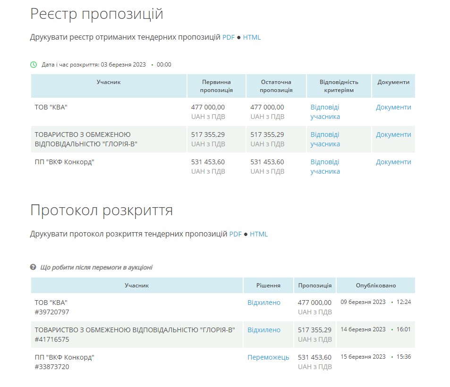
Task: Select ПП "ВКФ Конкорд" in the registry table
Action: pos(65,162)
